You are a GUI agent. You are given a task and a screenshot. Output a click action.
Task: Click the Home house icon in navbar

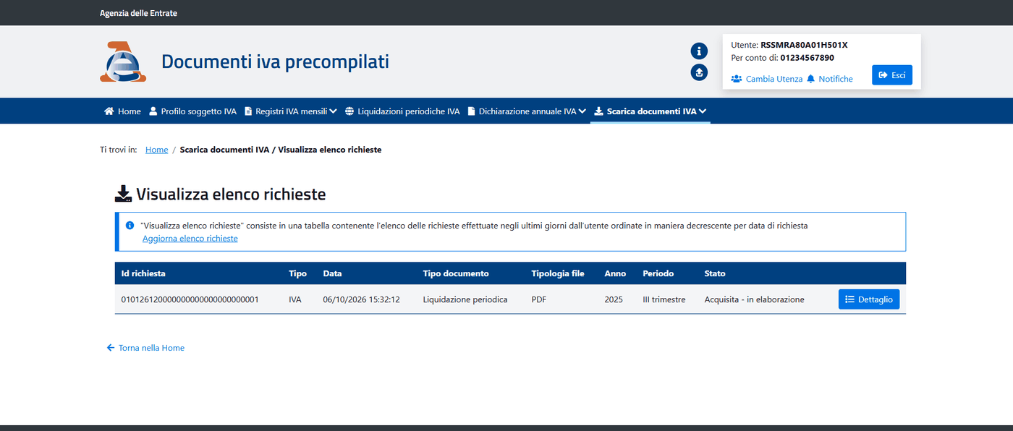109,111
